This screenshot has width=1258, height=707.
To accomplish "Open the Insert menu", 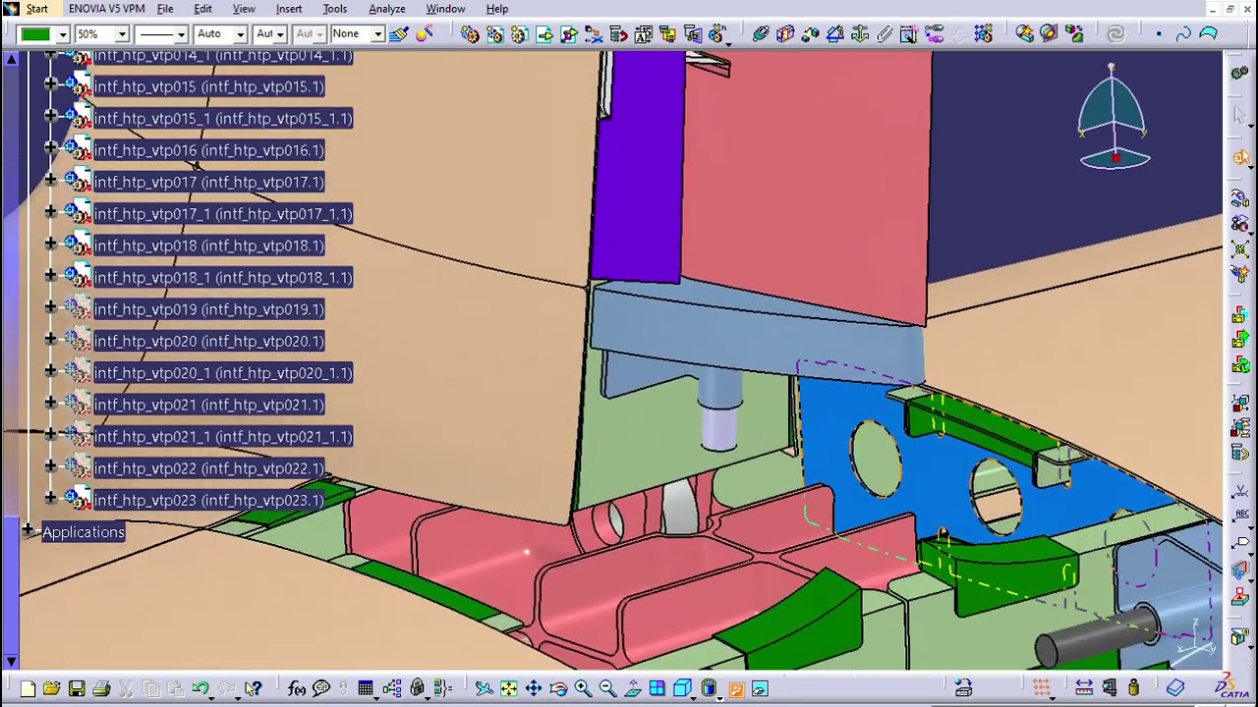I will [x=289, y=9].
